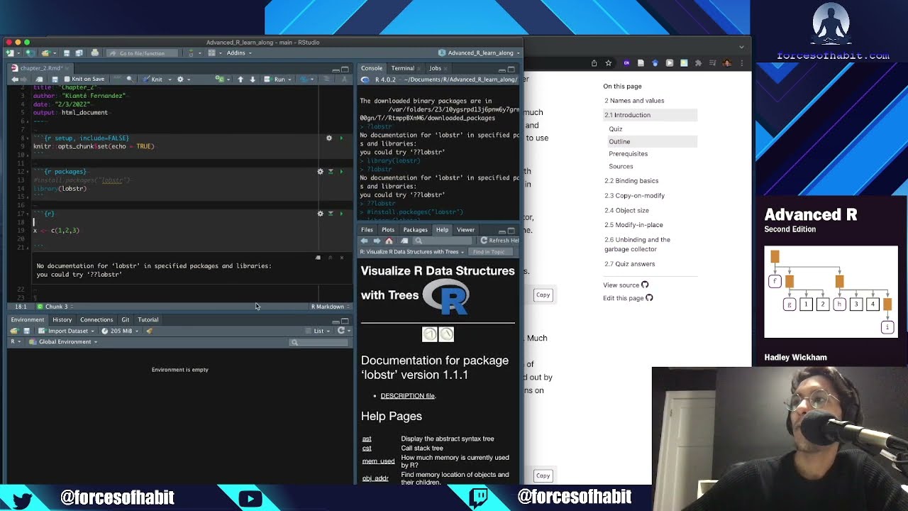Click the Environment search box

(x=319, y=342)
